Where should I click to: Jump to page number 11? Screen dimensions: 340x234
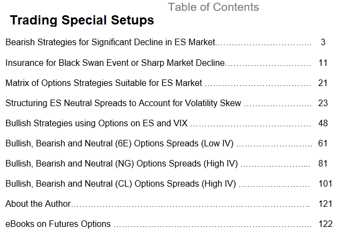click(323, 63)
